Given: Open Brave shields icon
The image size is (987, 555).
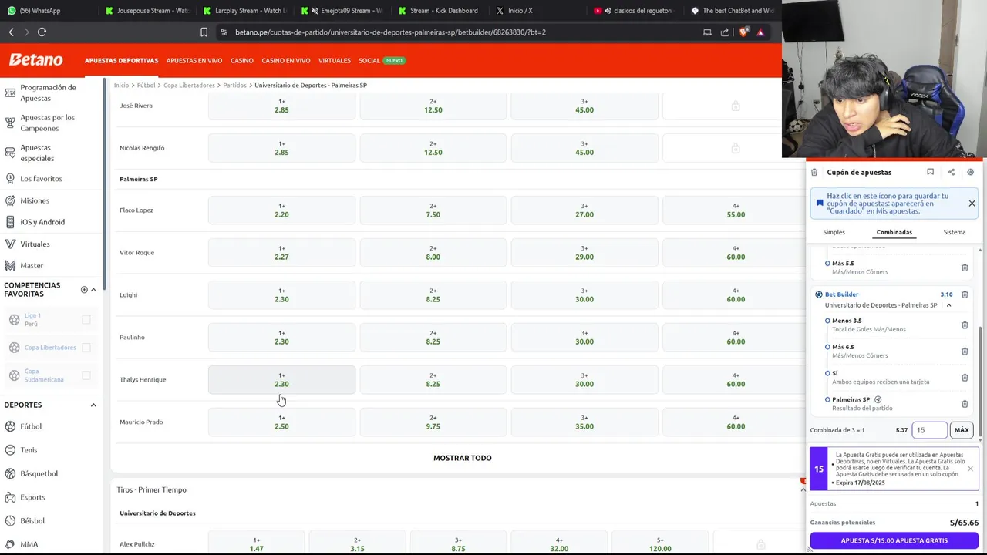Looking at the screenshot, I should 743,32.
